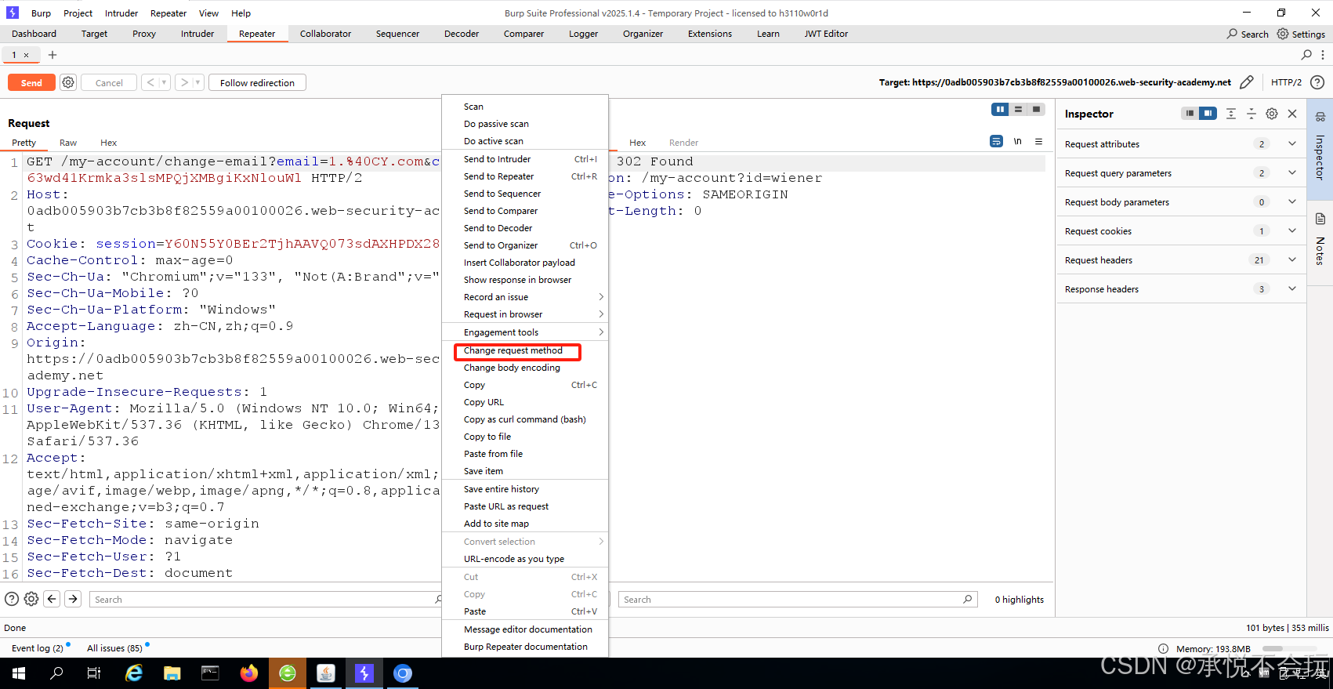Select URL-encode as you type

[525, 559]
